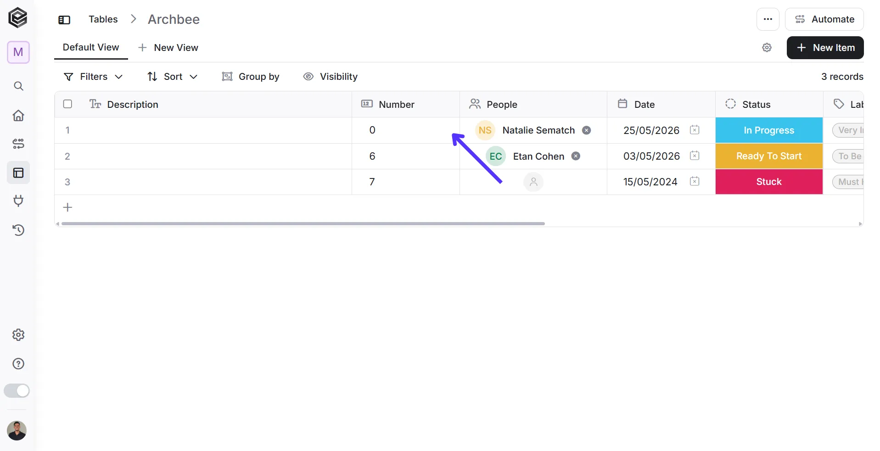Expand the Sort dropdown
Image resolution: width=880 pixels, height=451 pixels.
[x=172, y=77]
